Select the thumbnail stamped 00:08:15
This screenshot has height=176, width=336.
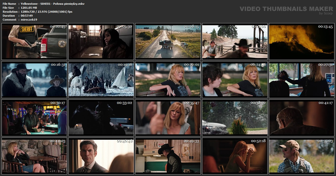click(x=168, y=41)
